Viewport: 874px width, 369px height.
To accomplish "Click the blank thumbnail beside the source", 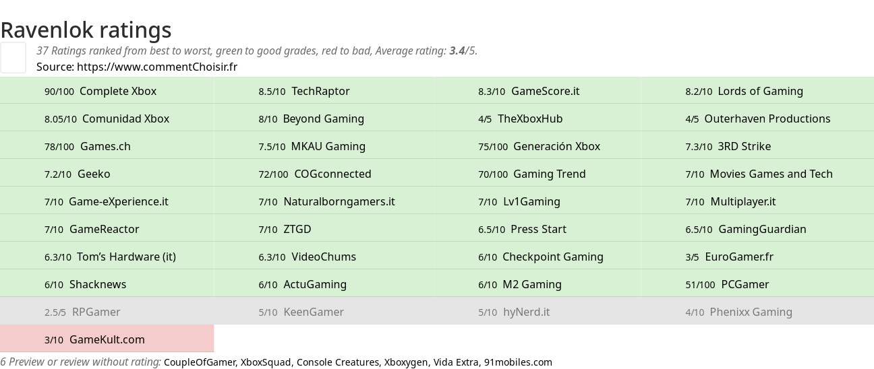I will coord(13,57).
